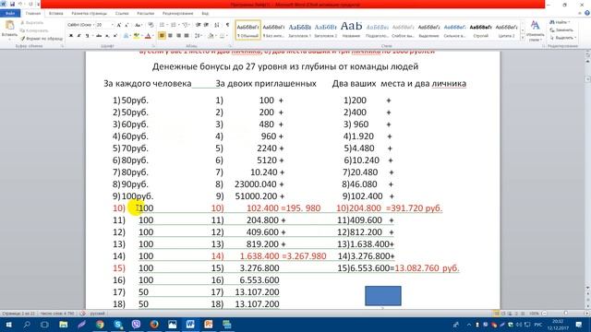The height and width of the screenshot is (332, 591).
Task: Open the File (Файл) tab
Action: pyautogui.click(x=10, y=13)
